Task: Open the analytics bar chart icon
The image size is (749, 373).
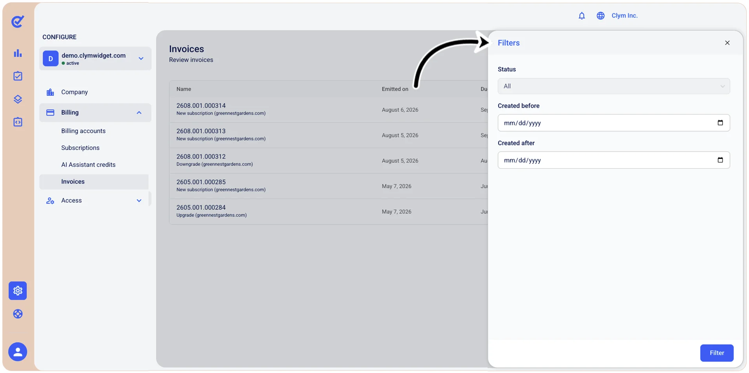Action: [18, 53]
